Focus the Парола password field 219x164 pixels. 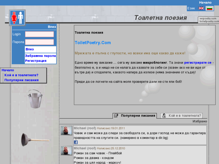click(39, 42)
